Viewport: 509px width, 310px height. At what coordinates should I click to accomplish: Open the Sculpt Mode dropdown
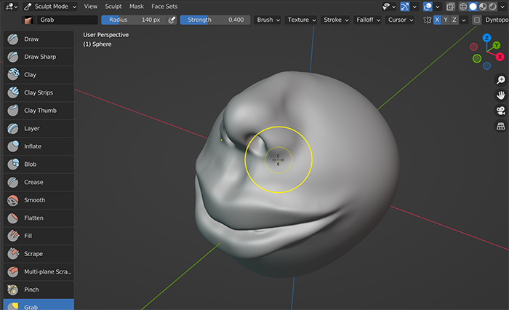point(49,6)
